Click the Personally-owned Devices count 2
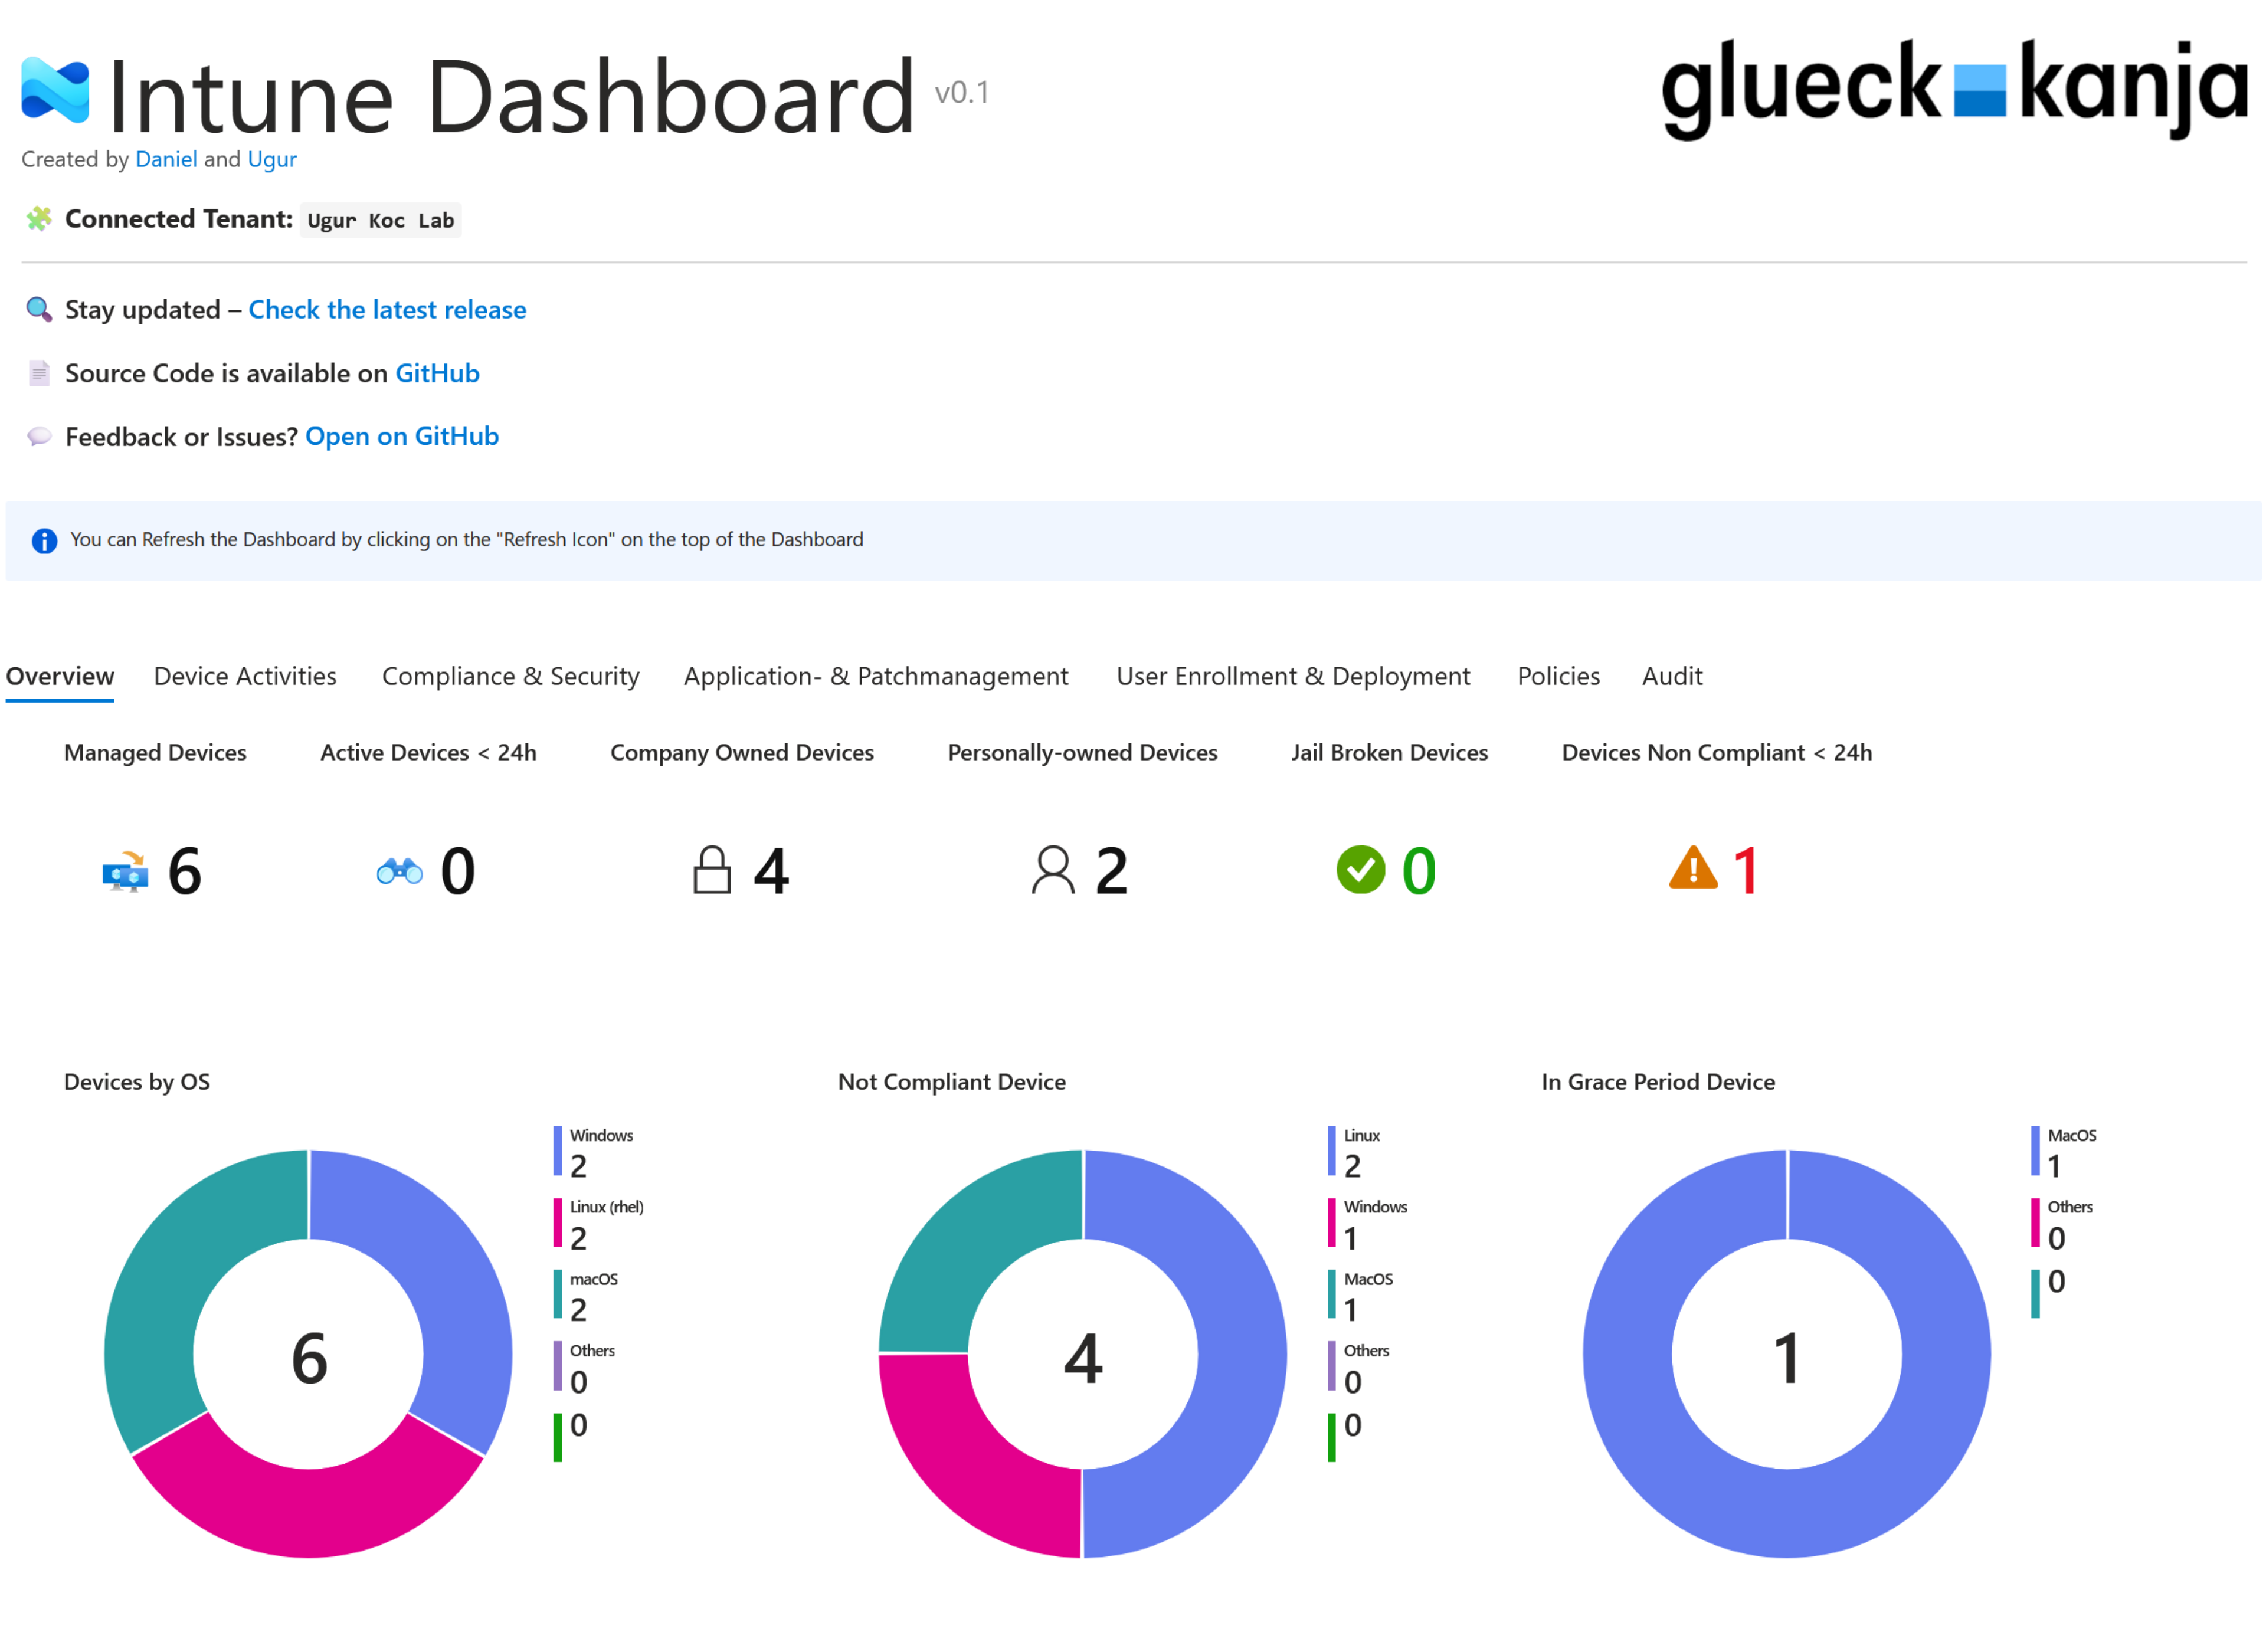The image size is (2266, 1652). pos(1111,871)
